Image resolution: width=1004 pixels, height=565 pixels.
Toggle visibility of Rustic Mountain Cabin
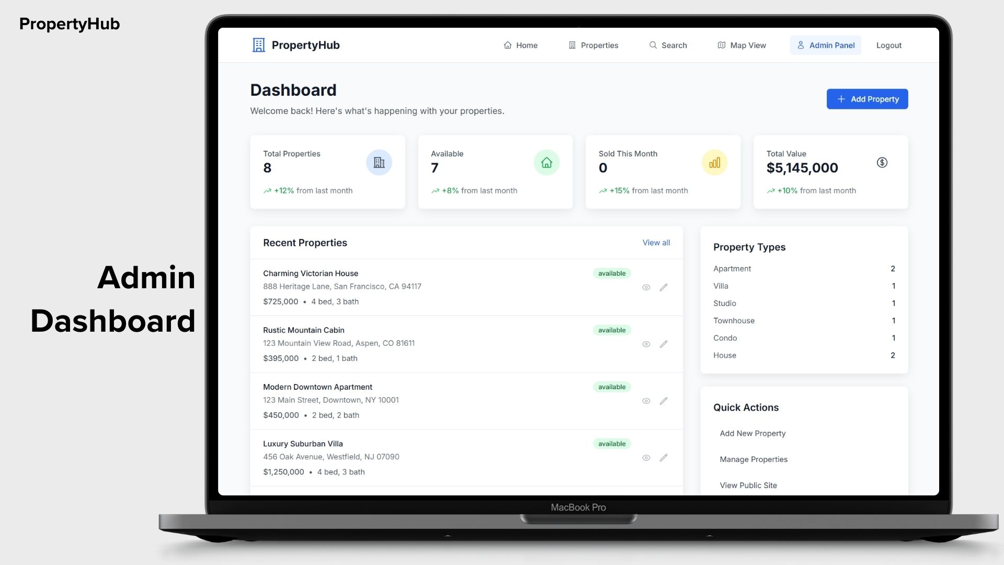[646, 344]
